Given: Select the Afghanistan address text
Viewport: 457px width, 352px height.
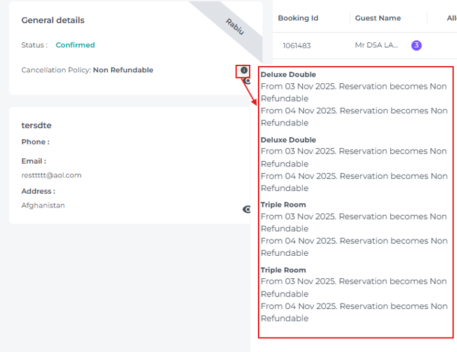Looking at the screenshot, I should [43, 205].
